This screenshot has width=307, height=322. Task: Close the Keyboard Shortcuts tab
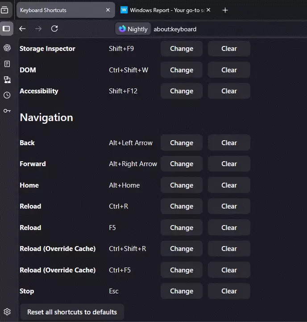(x=108, y=10)
